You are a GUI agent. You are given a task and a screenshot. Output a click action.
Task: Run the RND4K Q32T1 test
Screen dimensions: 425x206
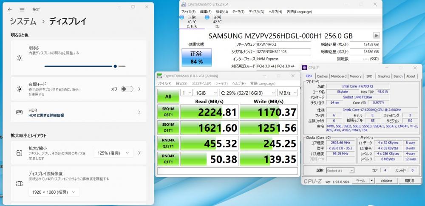pyautogui.click(x=168, y=143)
